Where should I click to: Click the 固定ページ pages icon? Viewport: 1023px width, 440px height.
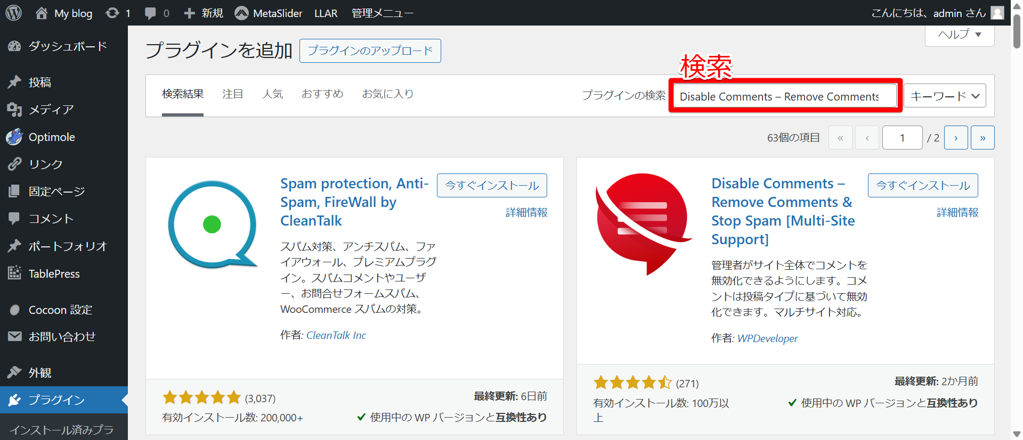pyautogui.click(x=14, y=191)
